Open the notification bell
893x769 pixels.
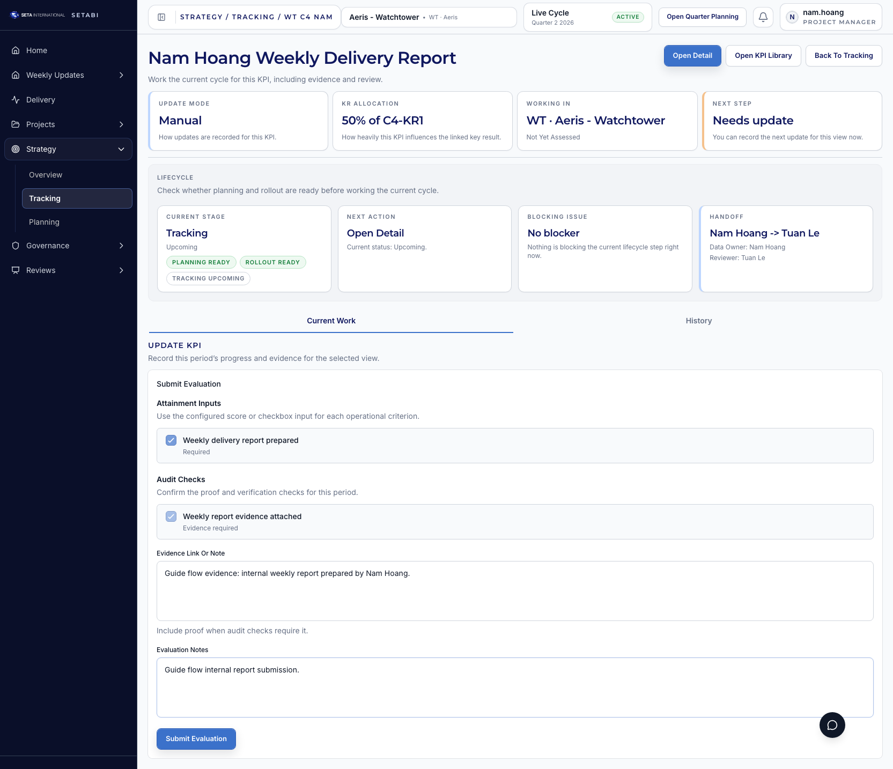763,17
